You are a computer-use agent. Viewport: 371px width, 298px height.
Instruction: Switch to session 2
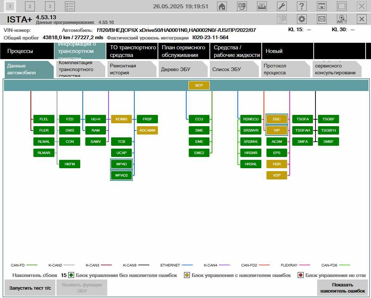[x=30, y=7]
